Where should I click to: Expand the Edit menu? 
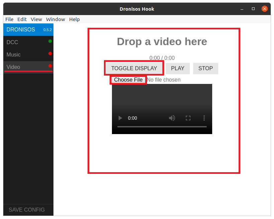pos(22,19)
